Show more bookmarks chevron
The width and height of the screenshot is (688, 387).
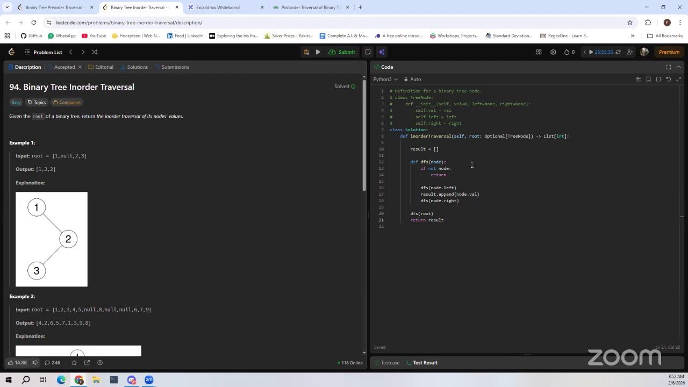pyautogui.click(x=633, y=36)
